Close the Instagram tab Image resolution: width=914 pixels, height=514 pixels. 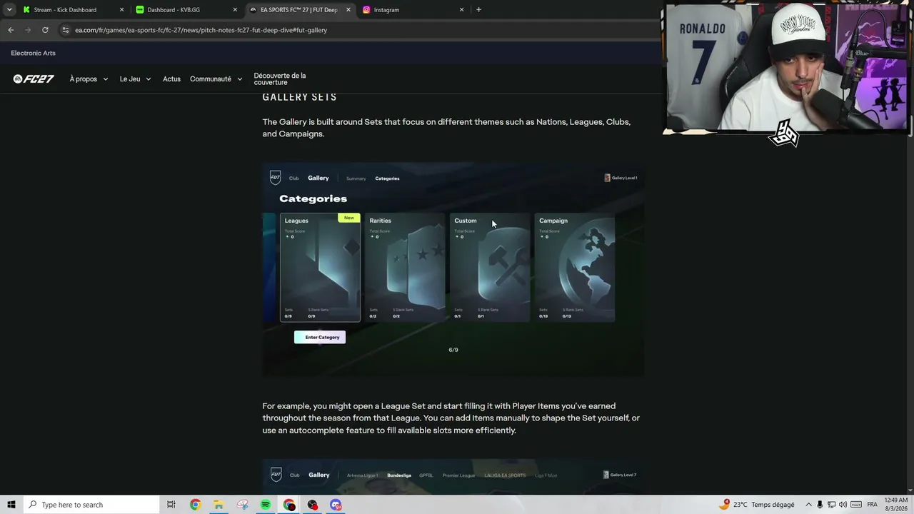[x=462, y=10]
